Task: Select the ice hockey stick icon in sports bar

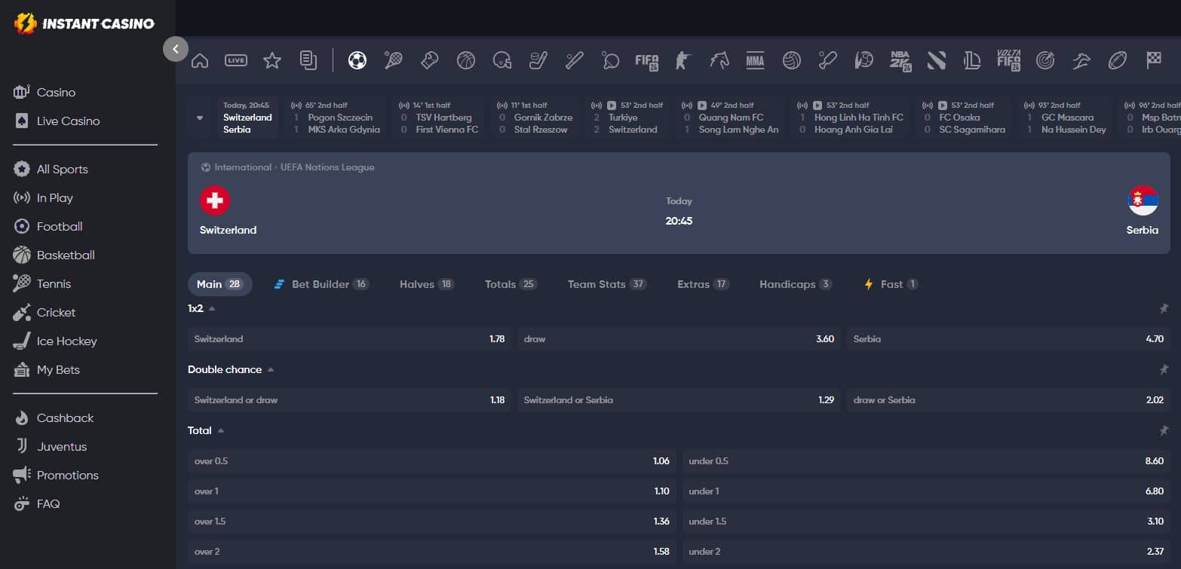Action: 538,60
